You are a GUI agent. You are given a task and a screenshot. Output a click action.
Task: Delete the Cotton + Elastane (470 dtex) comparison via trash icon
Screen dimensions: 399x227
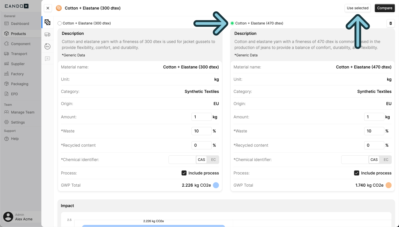click(390, 23)
